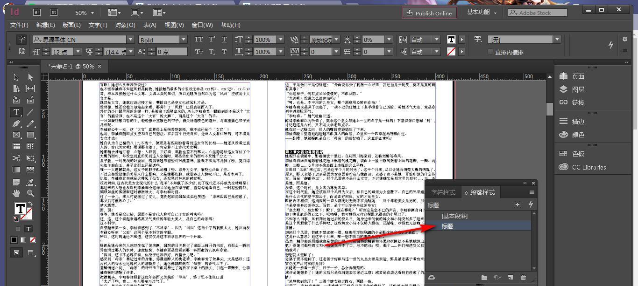This screenshot has height=286, width=638.
Task: Open Adobe Stock (St) button
Action: pos(54,13)
